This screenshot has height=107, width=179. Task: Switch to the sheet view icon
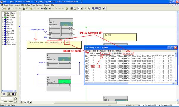pos(75,9)
